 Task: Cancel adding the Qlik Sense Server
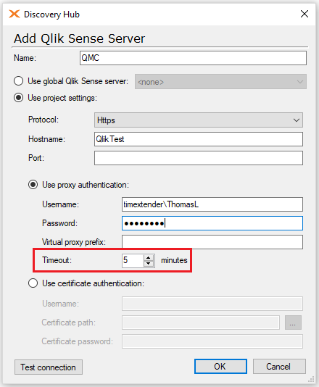279,367
